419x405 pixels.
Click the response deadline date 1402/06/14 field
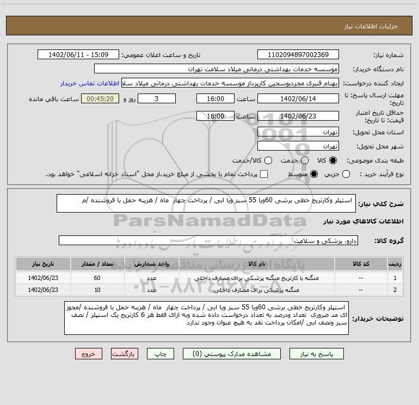pos(298,98)
